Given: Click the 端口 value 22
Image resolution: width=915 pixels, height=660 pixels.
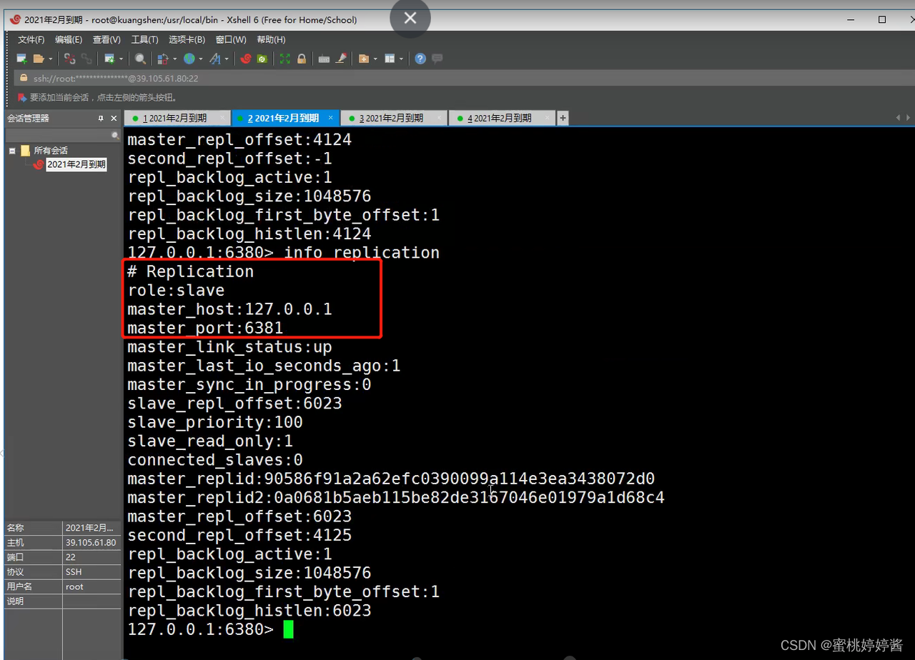Looking at the screenshot, I should pos(69,557).
